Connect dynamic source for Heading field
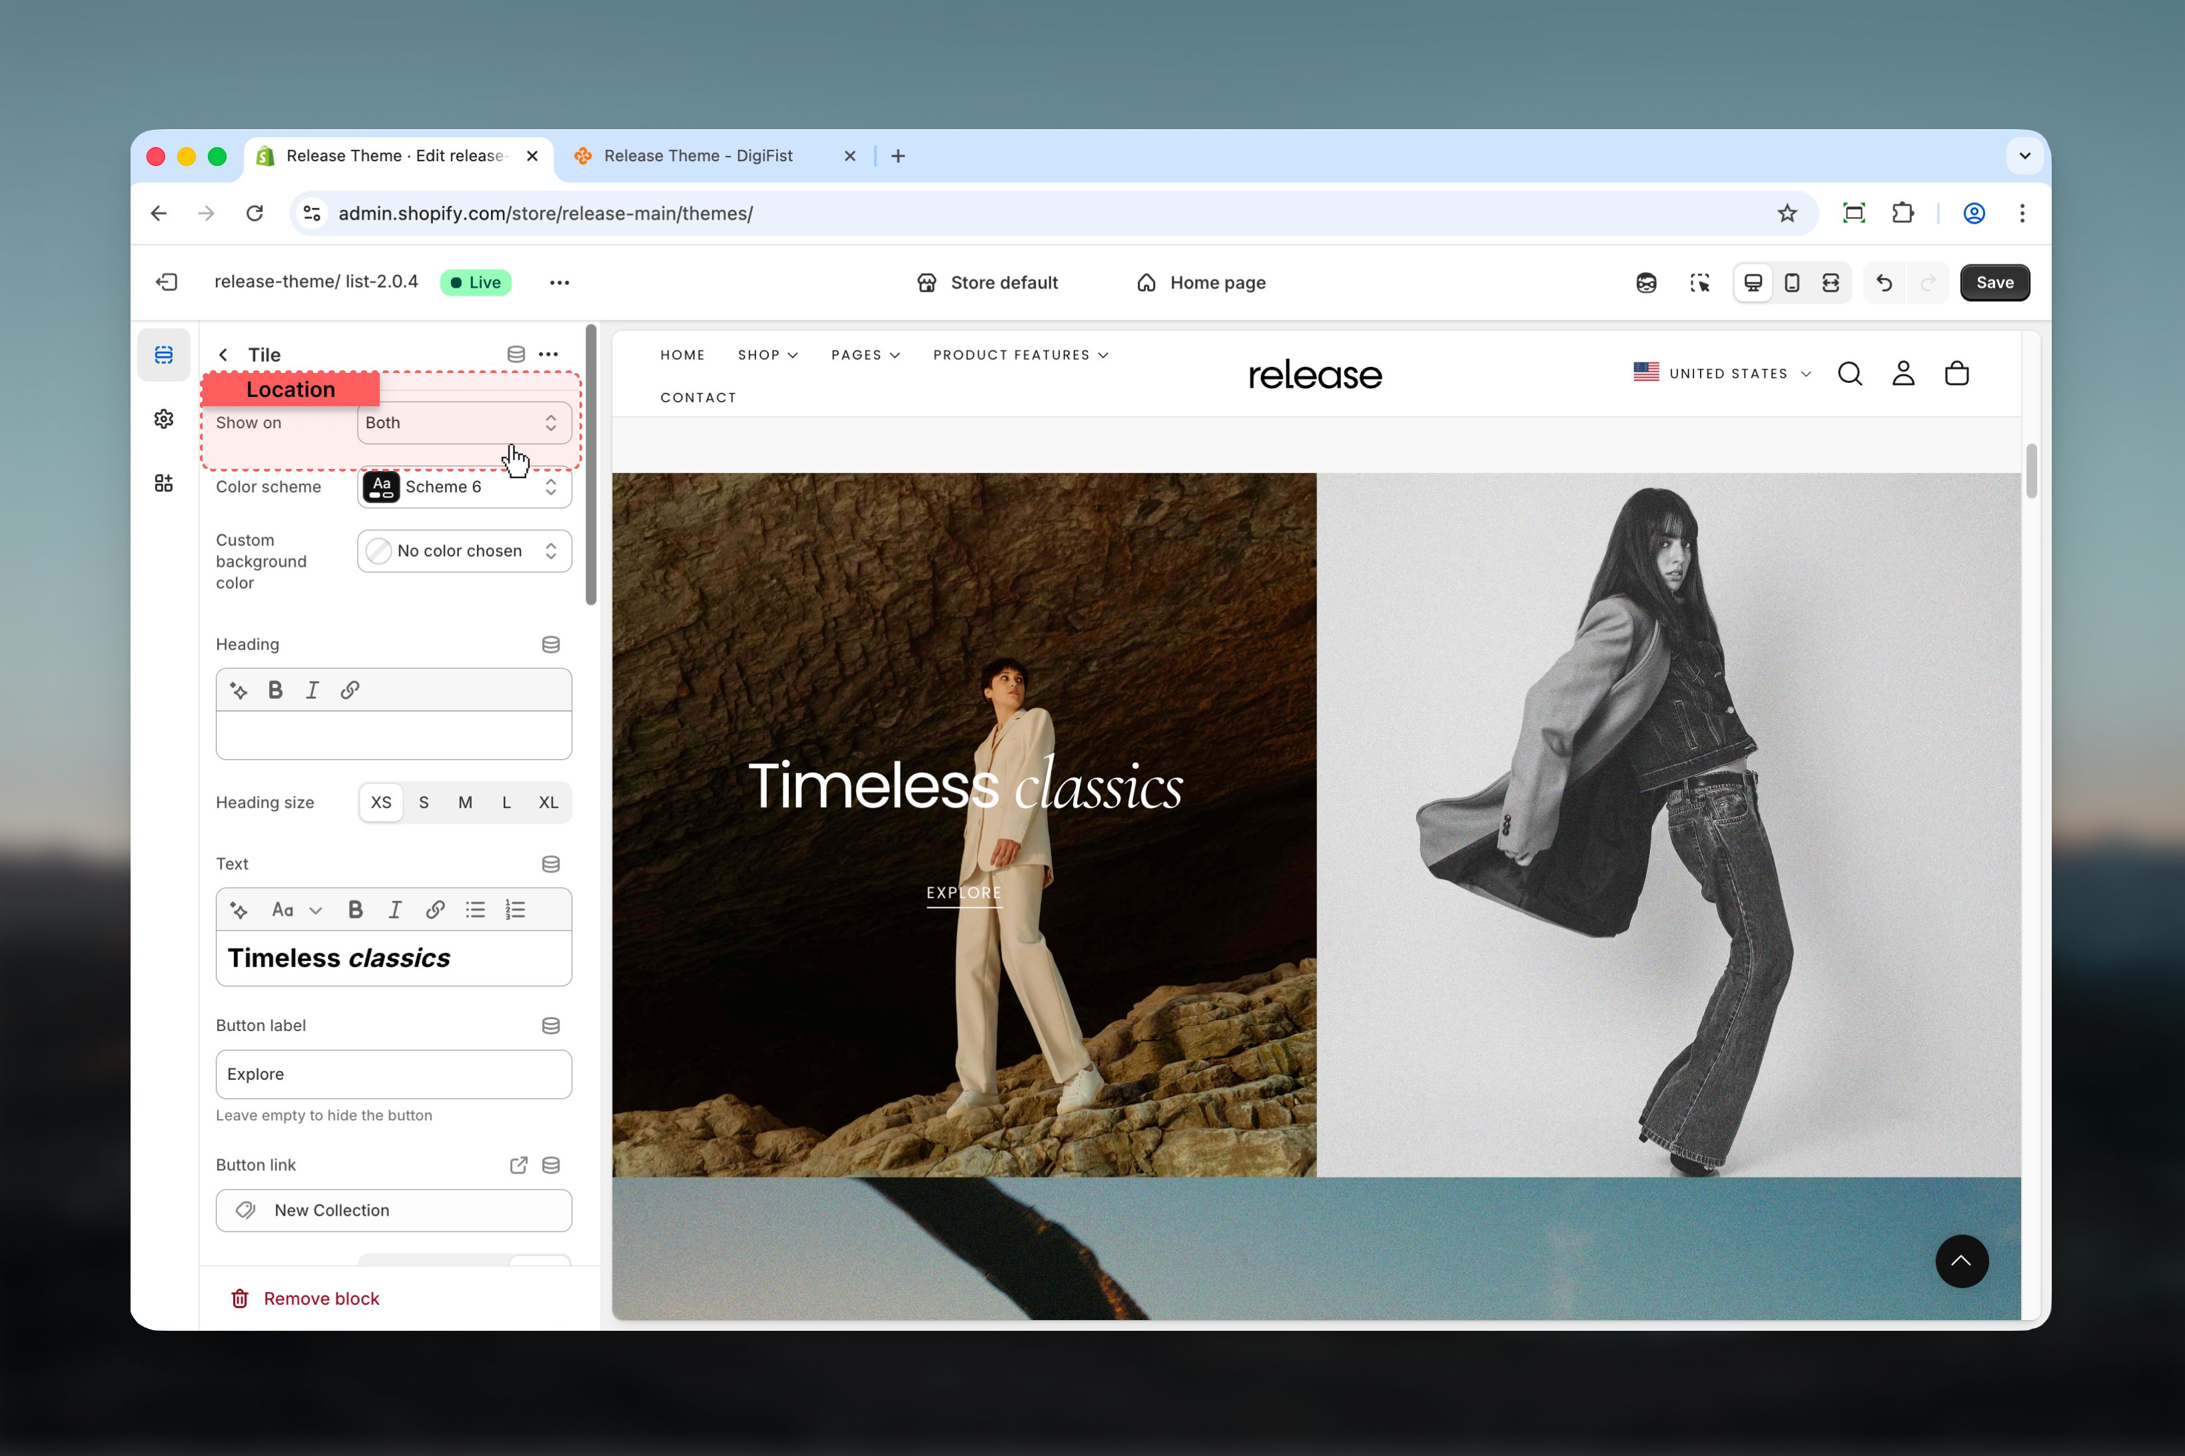2185x1456 pixels. pyautogui.click(x=551, y=645)
